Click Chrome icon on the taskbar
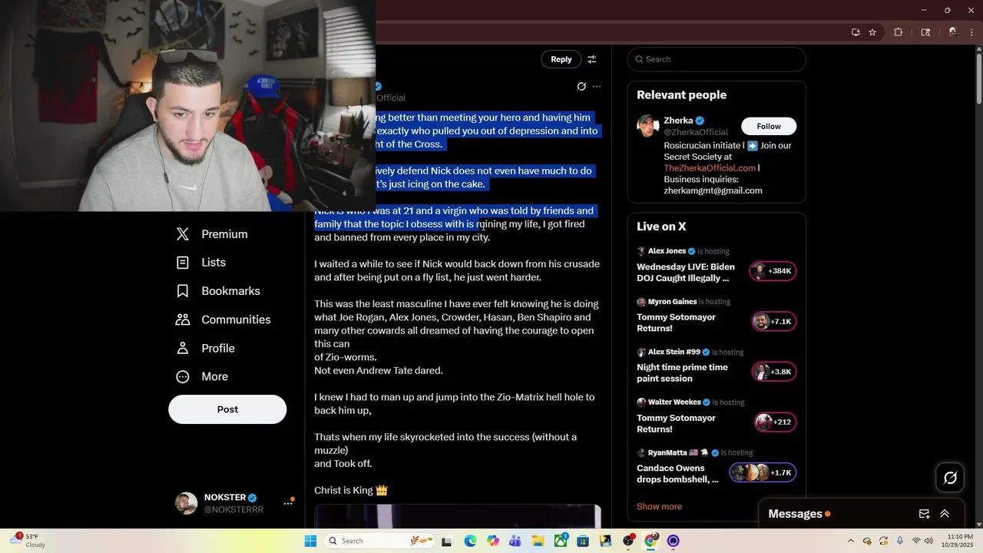Screen dimensions: 983x553 (650, 541)
